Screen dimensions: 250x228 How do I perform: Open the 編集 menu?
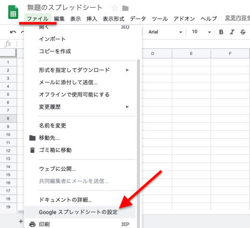click(59, 19)
